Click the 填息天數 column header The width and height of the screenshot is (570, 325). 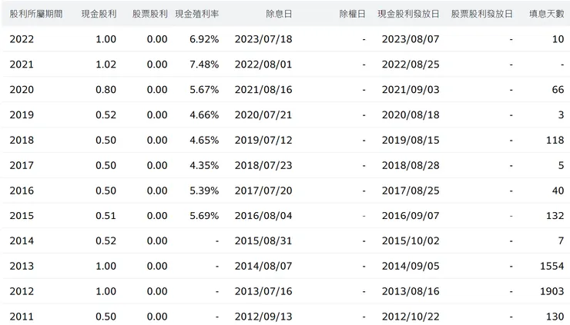(547, 14)
